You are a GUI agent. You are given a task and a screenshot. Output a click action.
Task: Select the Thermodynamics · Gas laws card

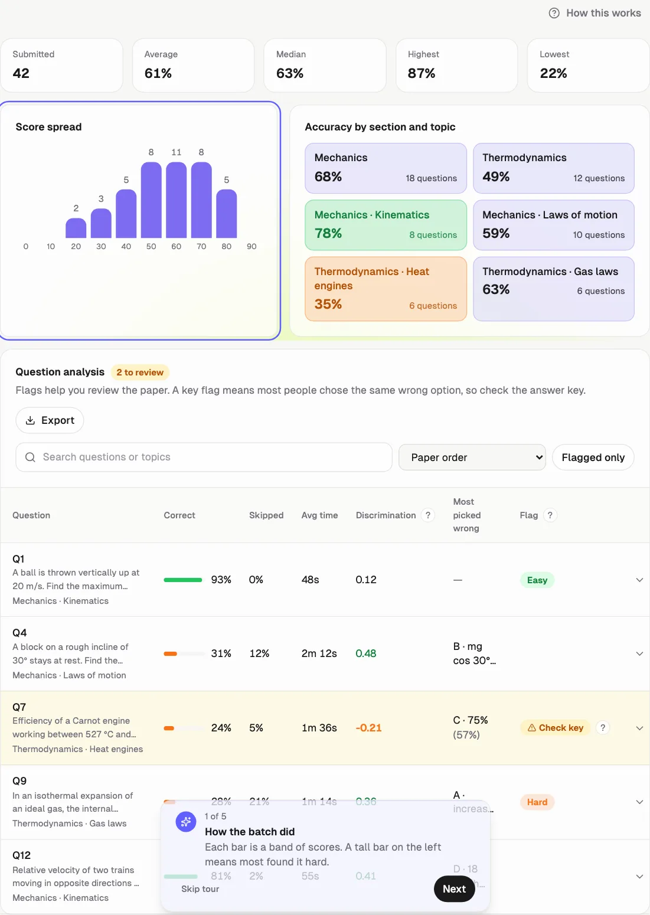[x=554, y=289]
